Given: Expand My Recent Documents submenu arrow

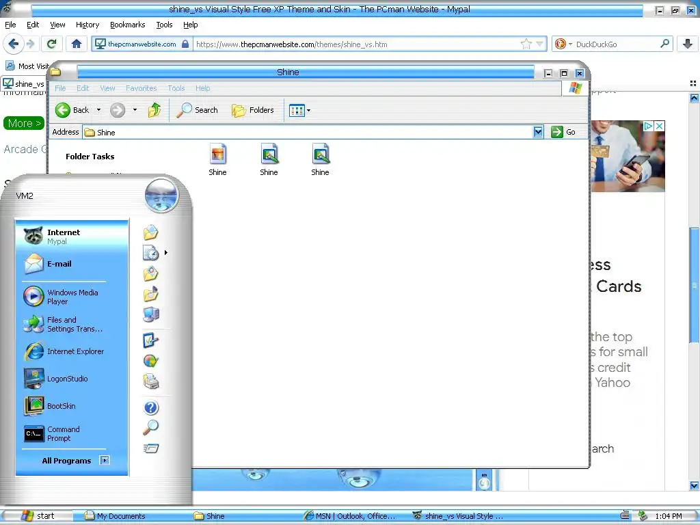Looking at the screenshot, I should tap(166, 253).
